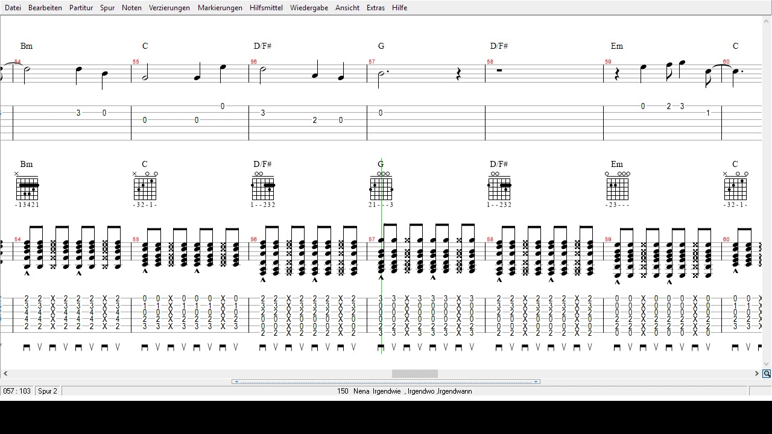The width and height of the screenshot is (772, 434).
Task: Click the 'Spur 2' status bar field
Action: click(48, 391)
